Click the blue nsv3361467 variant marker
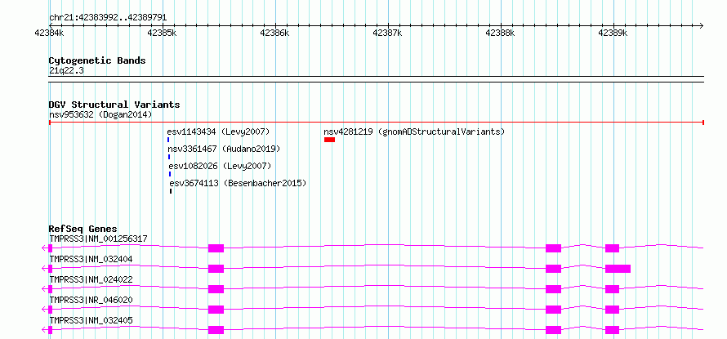The height and width of the screenshot is (339, 727). click(169, 157)
